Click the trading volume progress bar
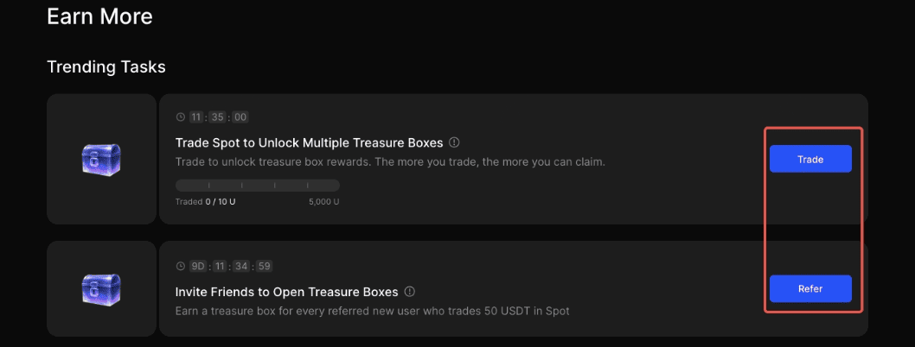 257,185
